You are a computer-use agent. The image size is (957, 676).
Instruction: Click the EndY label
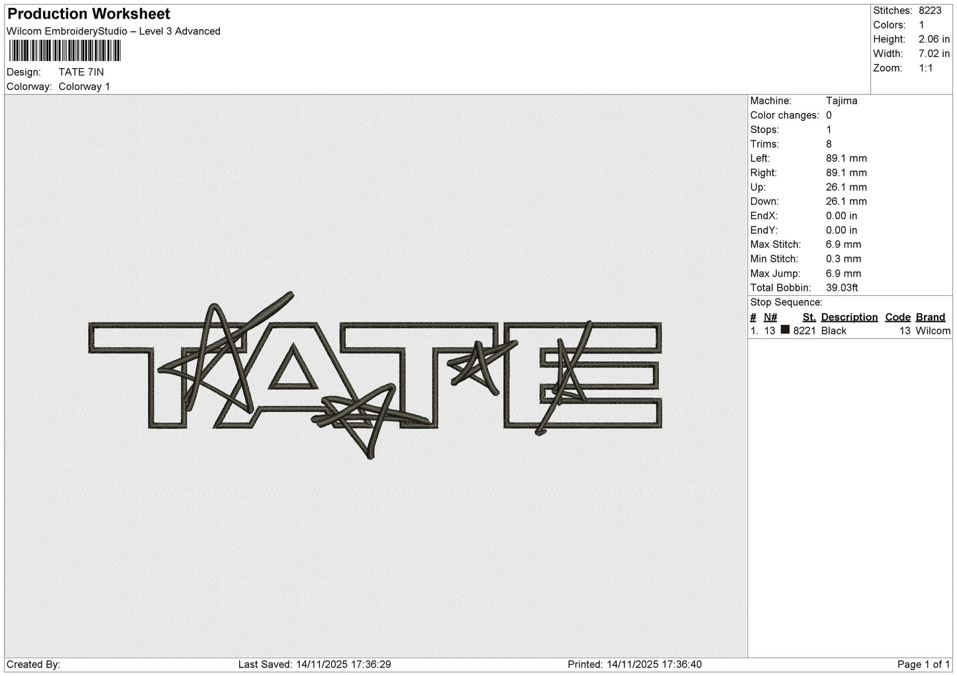point(764,230)
